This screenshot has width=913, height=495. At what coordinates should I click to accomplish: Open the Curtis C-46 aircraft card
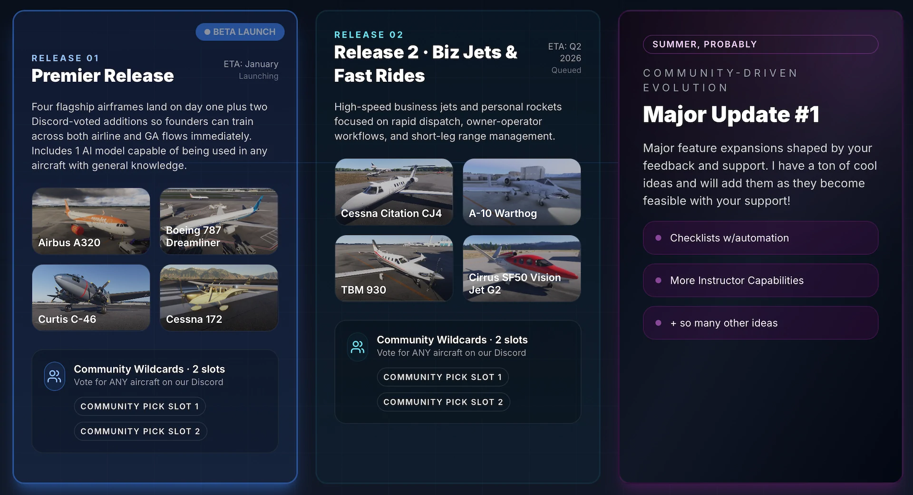(x=91, y=297)
